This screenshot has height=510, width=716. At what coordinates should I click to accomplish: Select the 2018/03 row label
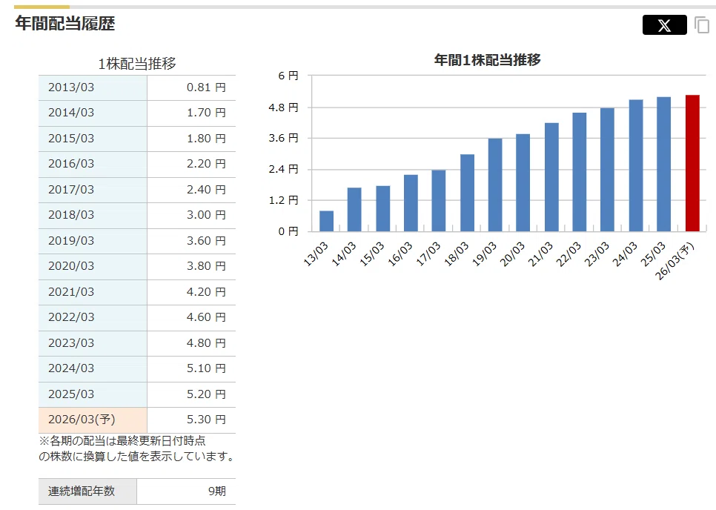click(71, 214)
